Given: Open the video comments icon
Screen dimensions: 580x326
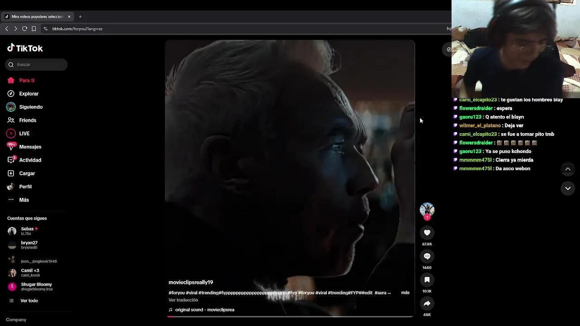Looking at the screenshot, I should [x=427, y=256].
